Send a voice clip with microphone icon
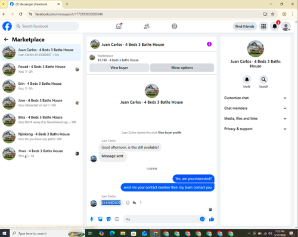The image size is (298, 237). tap(92, 219)
